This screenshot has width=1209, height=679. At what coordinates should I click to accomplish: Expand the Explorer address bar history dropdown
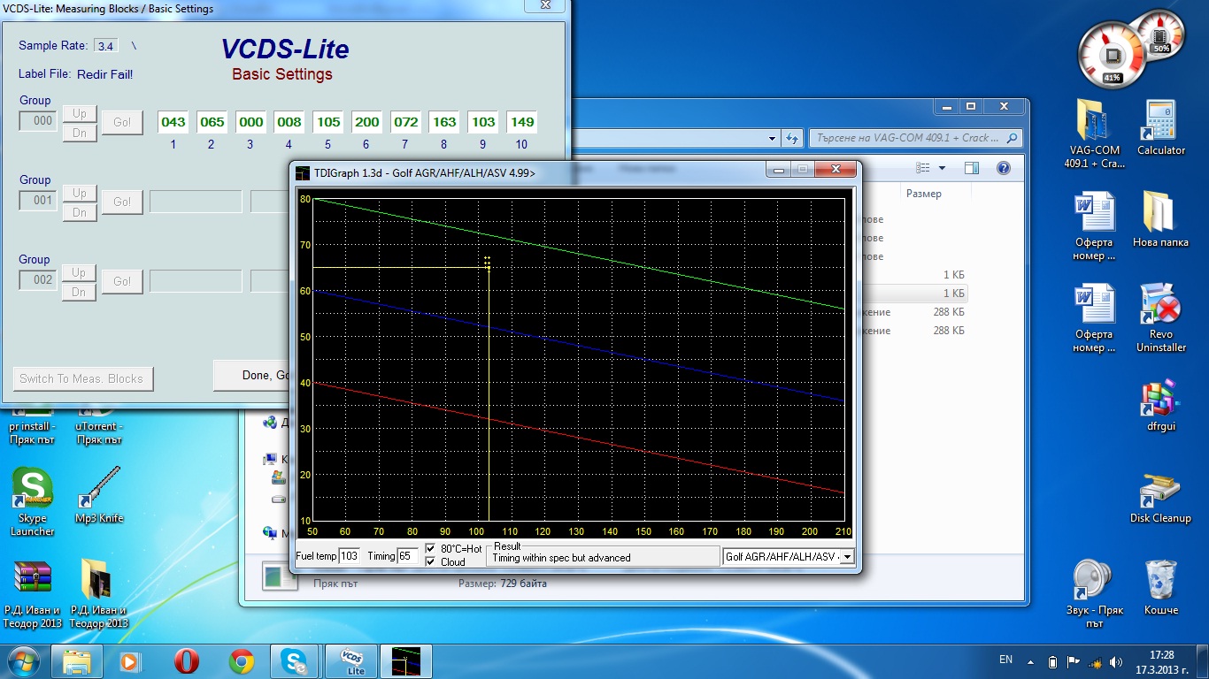point(773,139)
